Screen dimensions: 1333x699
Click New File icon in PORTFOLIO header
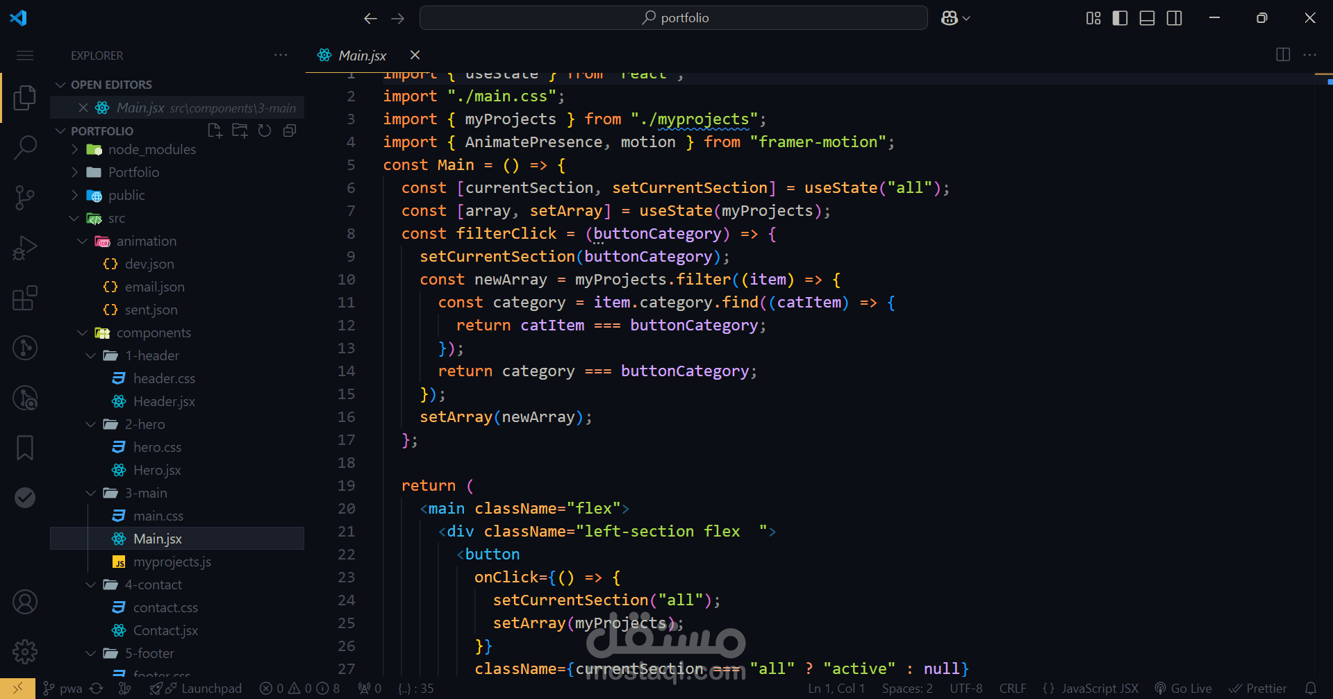pyautogui.click(x=215, y=130)
